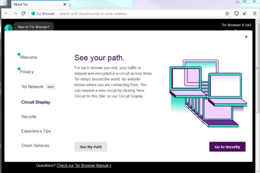This screenshot has width=260, height=173.
Task: Open the Security Level shield icon
Action: coord(237,13)
